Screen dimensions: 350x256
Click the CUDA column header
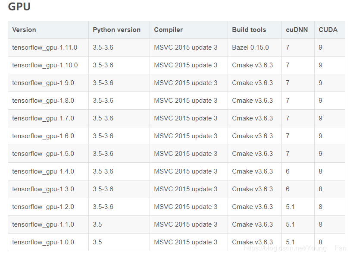pyautogui.click(x=328, y=30)
